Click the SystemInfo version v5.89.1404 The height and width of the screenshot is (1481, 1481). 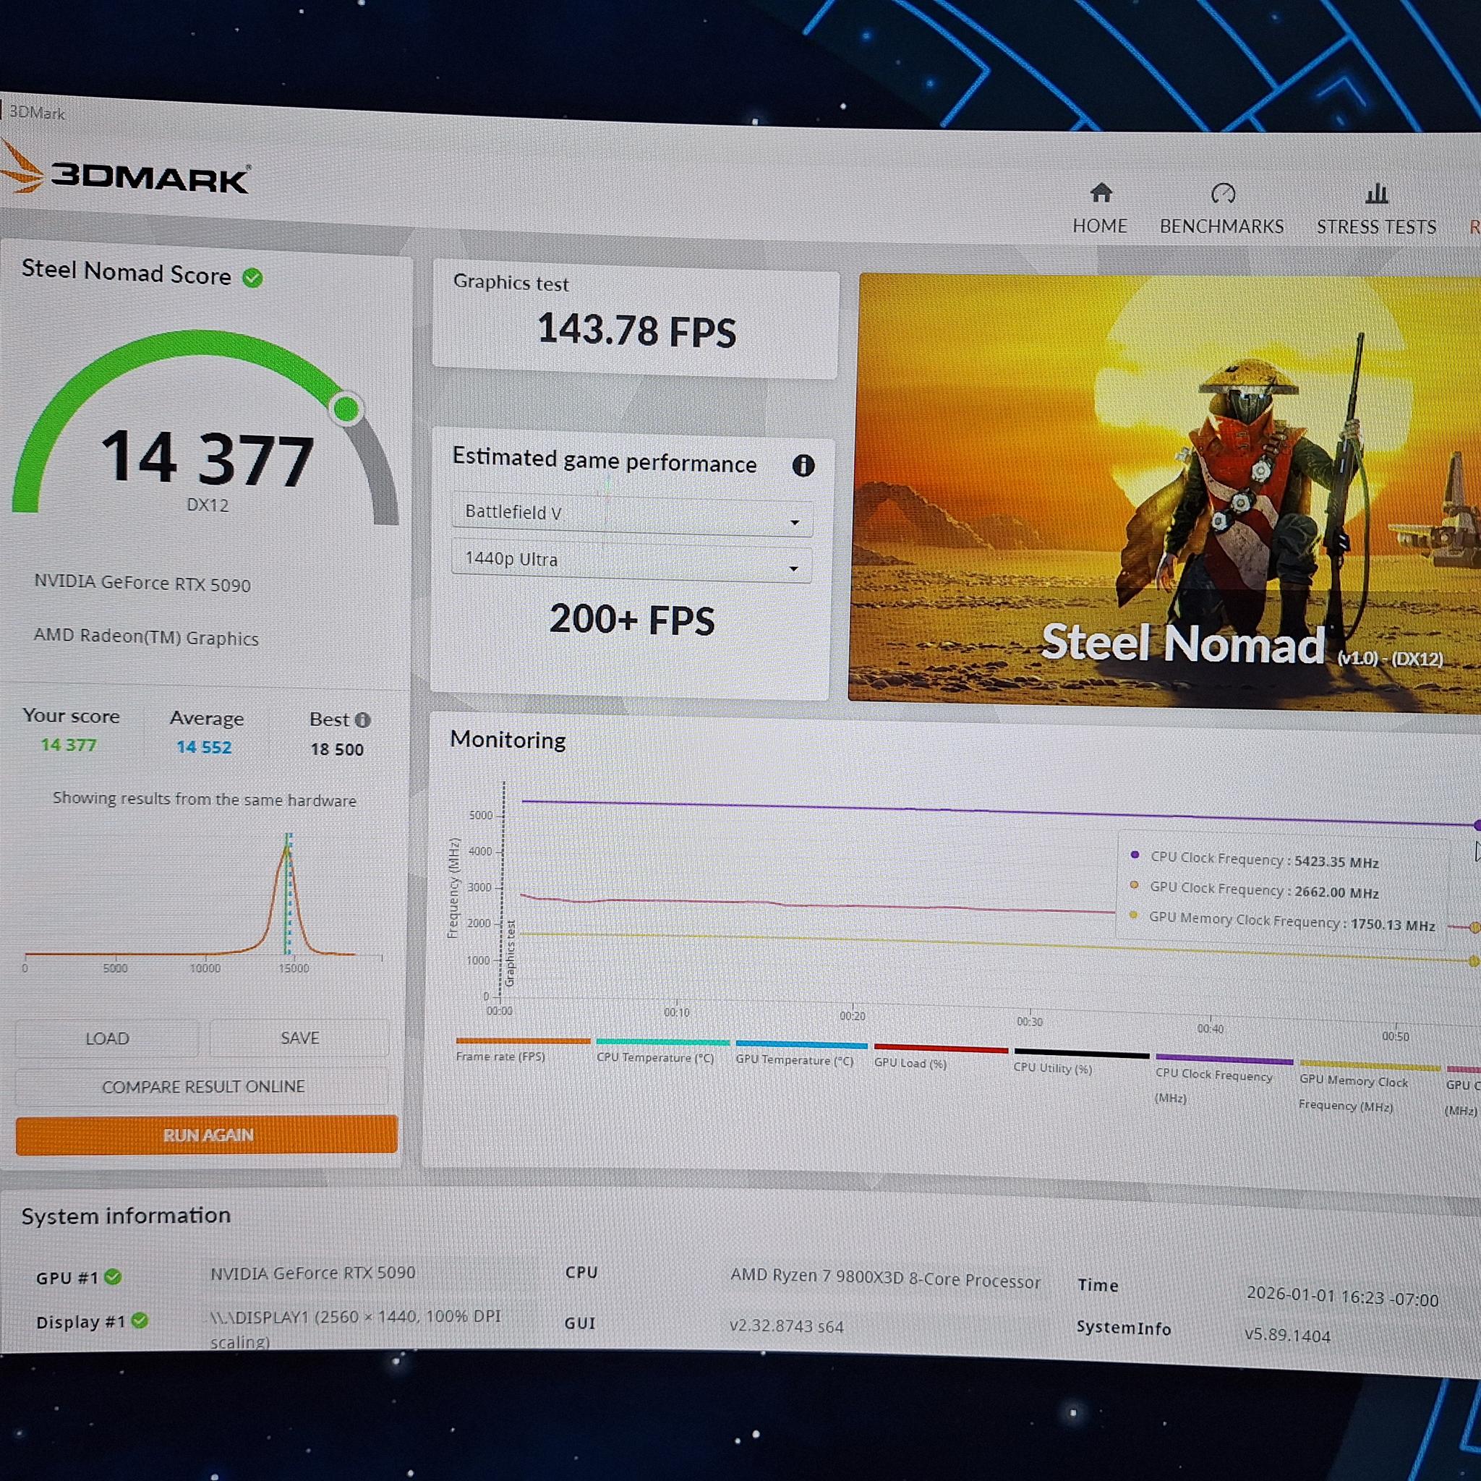(x=1287, y=1335)
